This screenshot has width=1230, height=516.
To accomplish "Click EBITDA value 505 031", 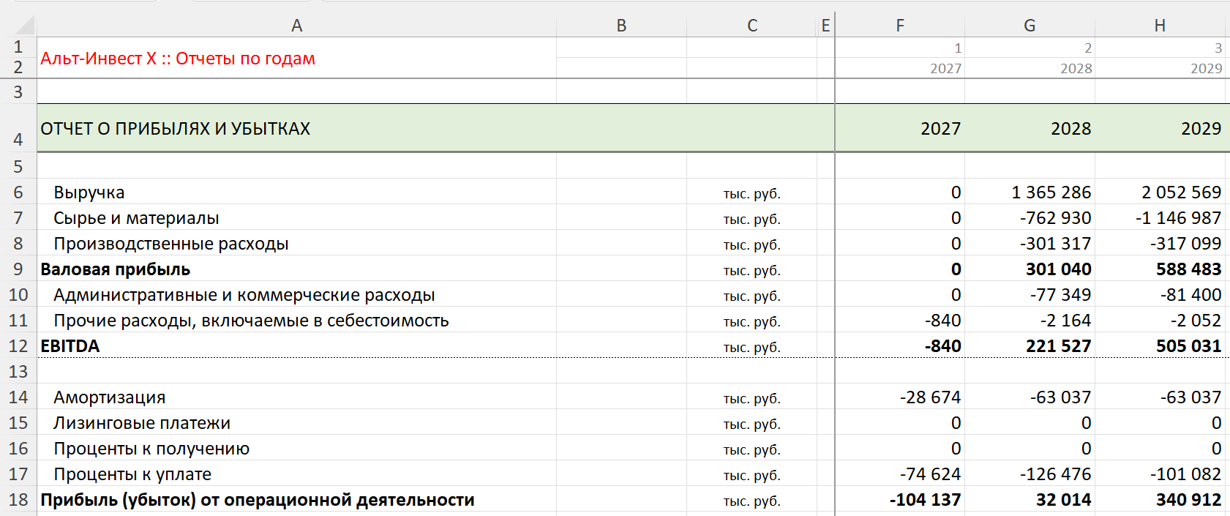I will [x=1188, y=345].
